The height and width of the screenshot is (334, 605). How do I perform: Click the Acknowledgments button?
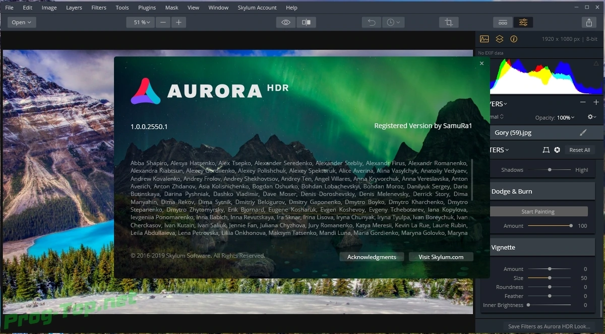coord(372,257)
